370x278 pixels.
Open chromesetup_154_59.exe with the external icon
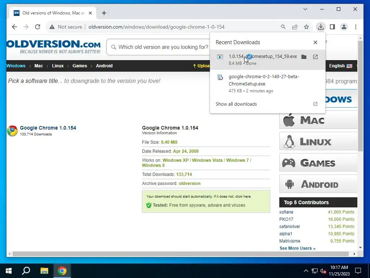pyautogui.click(x=315, y=57)
